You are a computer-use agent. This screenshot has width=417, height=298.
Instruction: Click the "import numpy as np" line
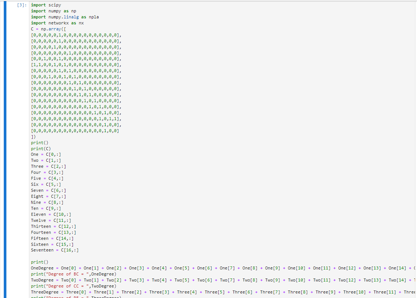pyautogui.click(x=53, y=11)
